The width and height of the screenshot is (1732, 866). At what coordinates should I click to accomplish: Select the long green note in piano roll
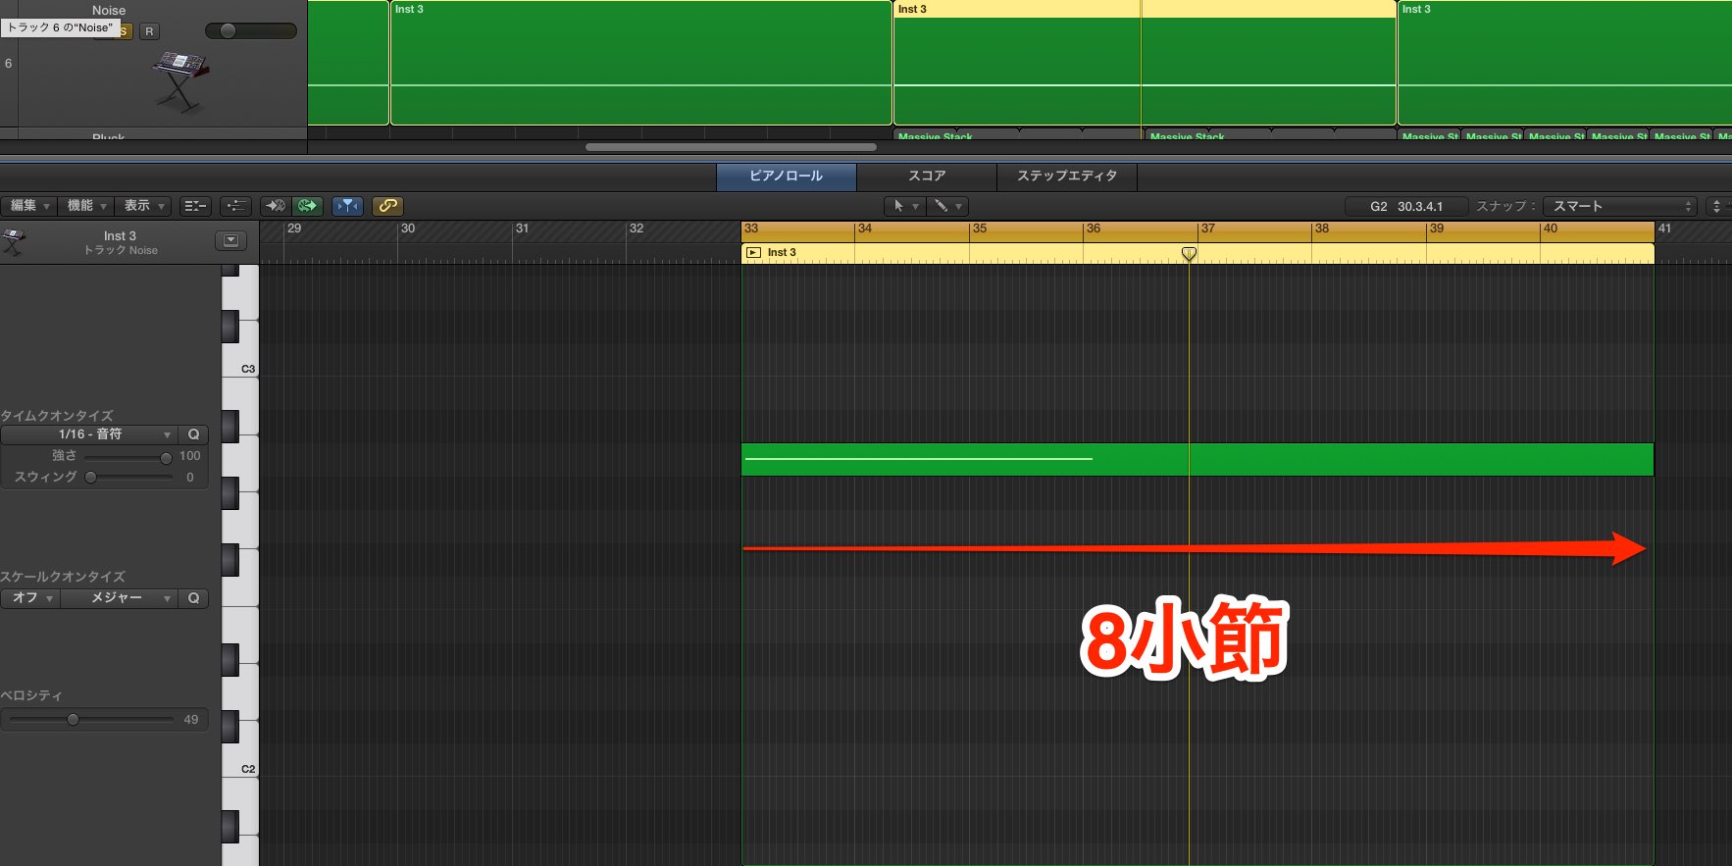coord(1197,460)
